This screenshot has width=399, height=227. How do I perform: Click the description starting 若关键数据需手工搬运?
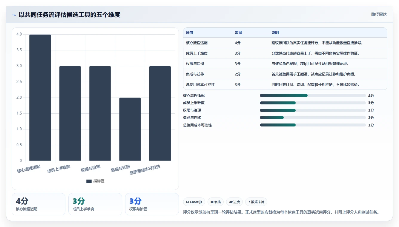coord(314,74)
